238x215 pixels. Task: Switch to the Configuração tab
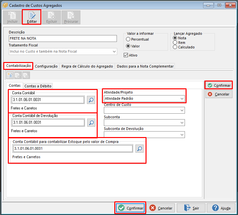click(x=46, y=66)
